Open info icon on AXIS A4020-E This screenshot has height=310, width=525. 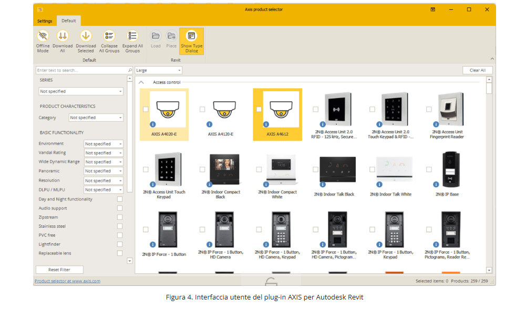[x=153, y=124]
